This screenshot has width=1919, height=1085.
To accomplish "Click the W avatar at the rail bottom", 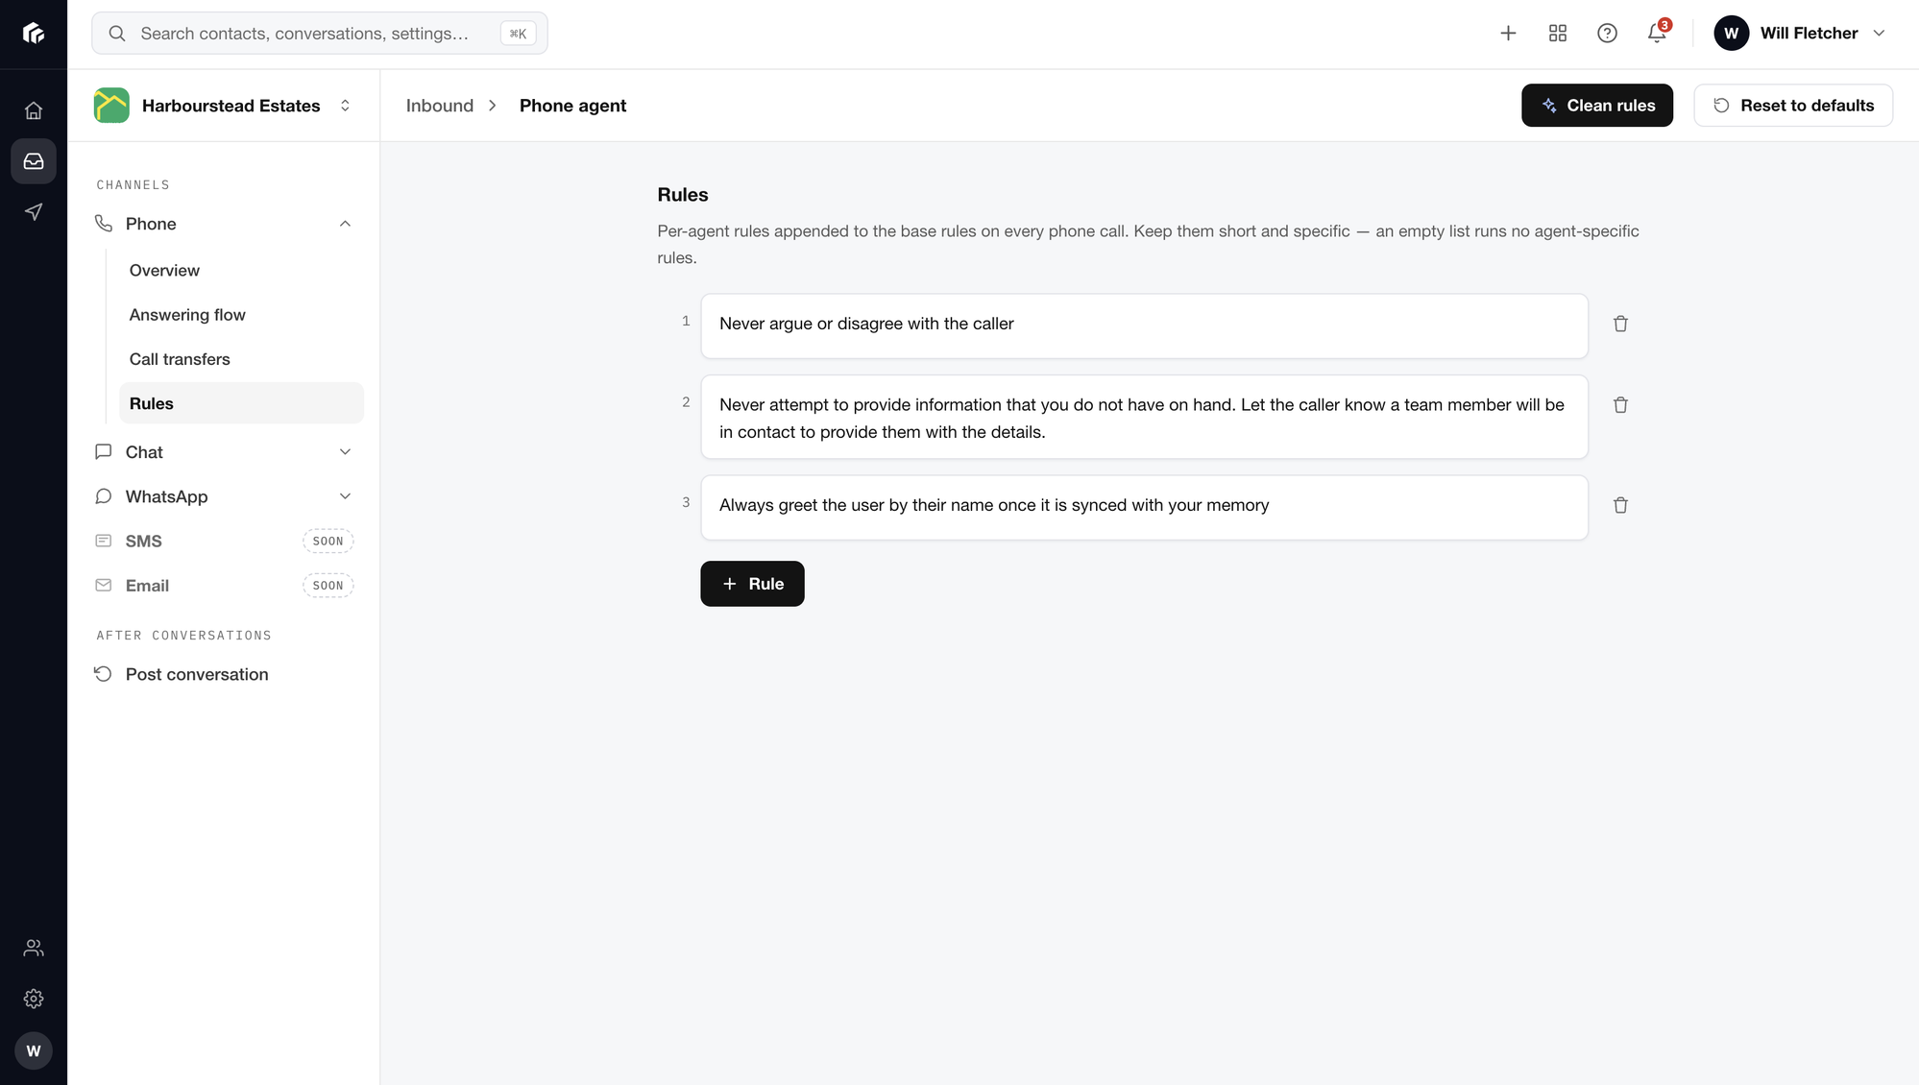I will point(34,1050).
